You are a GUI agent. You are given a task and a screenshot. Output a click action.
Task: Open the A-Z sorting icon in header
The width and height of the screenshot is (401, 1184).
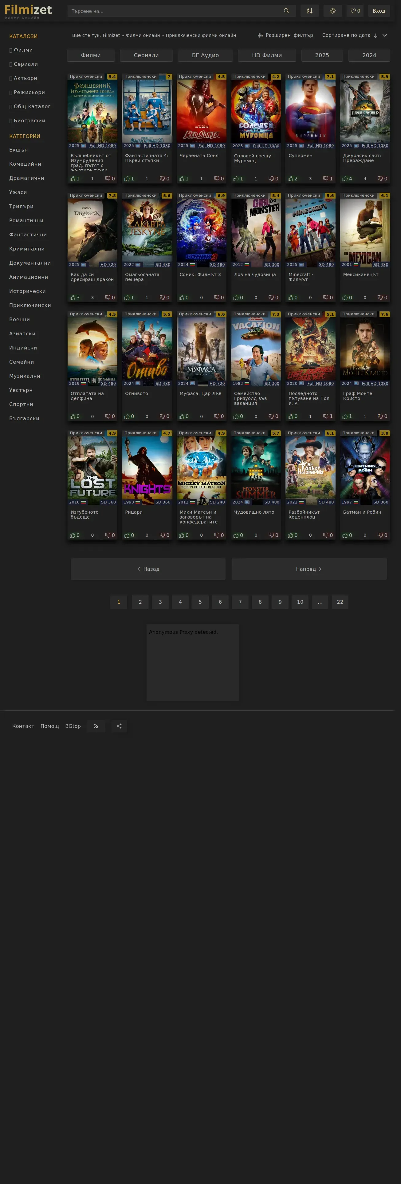(310, 11)
